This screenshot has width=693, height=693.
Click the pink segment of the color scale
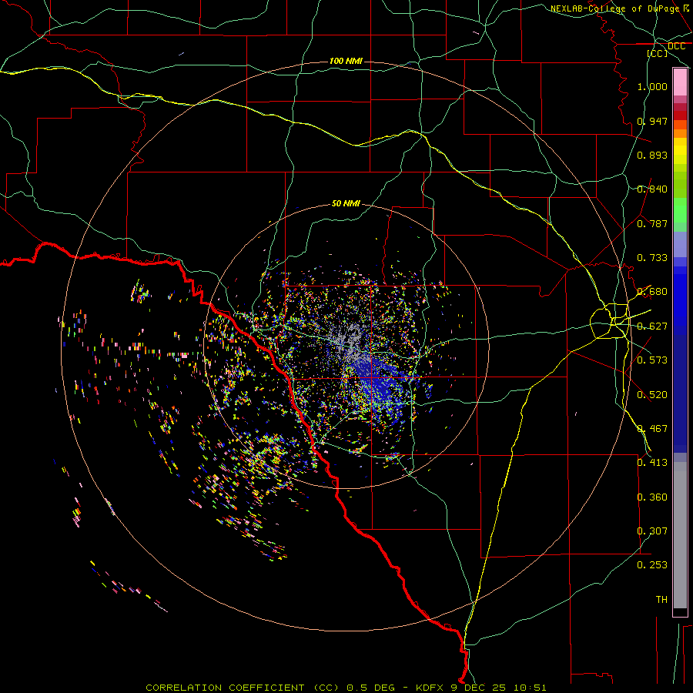click(680, 82)
